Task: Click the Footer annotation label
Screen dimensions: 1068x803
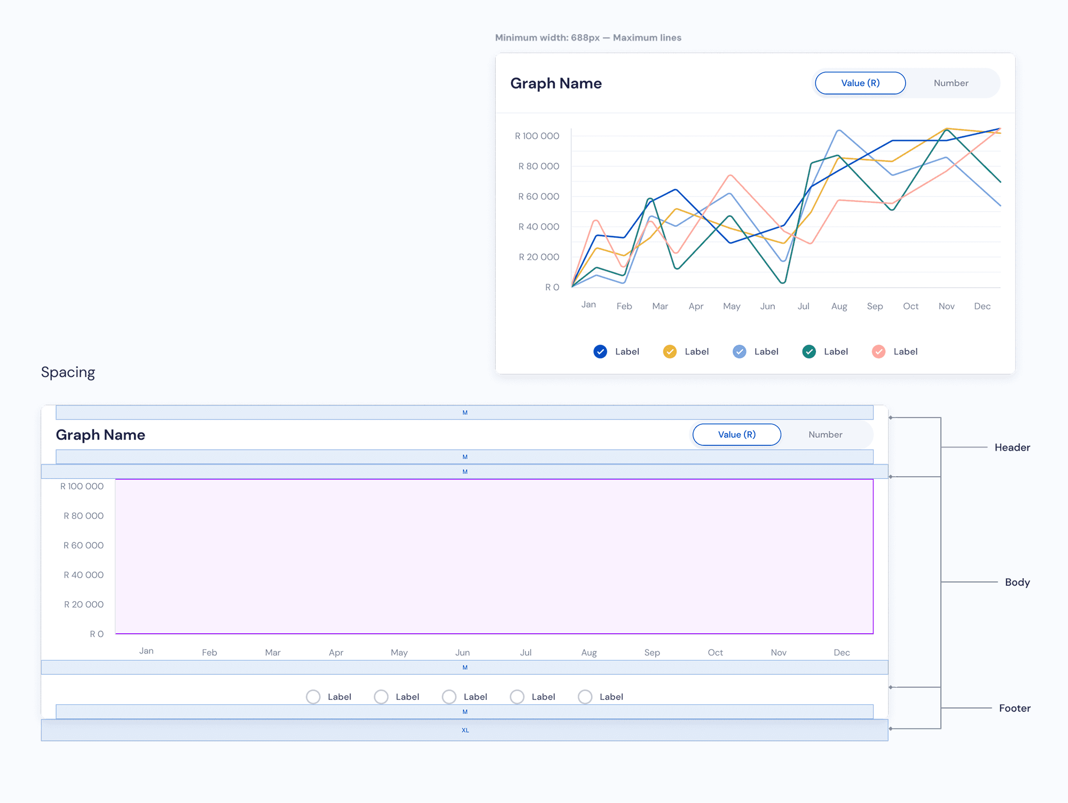Action: [1015, 708]
